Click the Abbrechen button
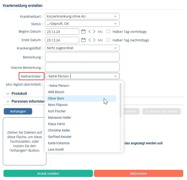This screenshot has width=187, height=180. [138, 173]
